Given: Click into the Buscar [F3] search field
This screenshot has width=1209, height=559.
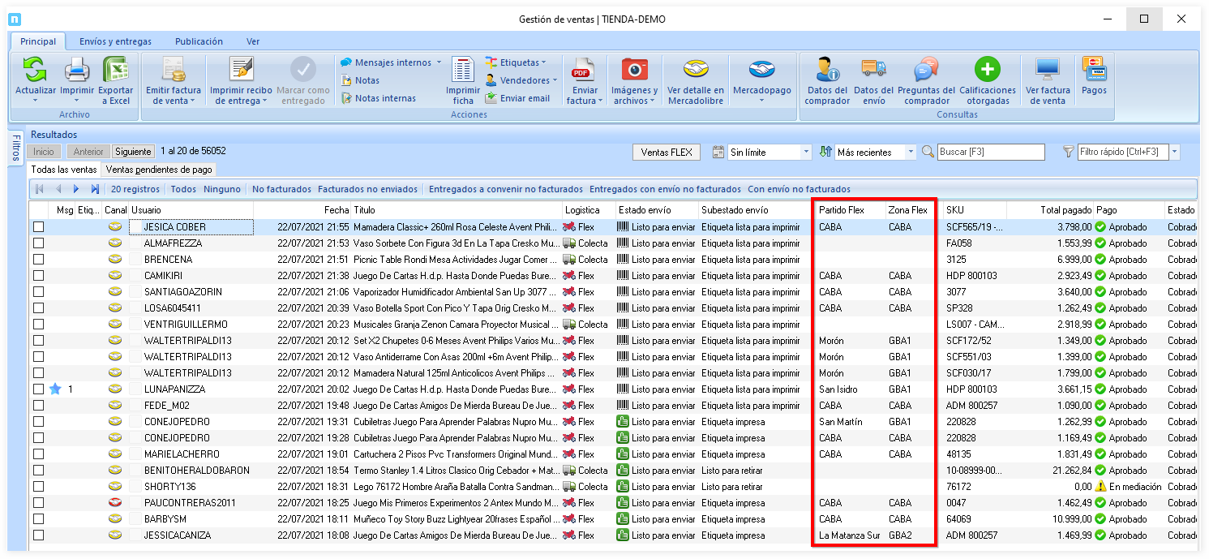Looking at the screenshot, I should [x=991, y=153].
